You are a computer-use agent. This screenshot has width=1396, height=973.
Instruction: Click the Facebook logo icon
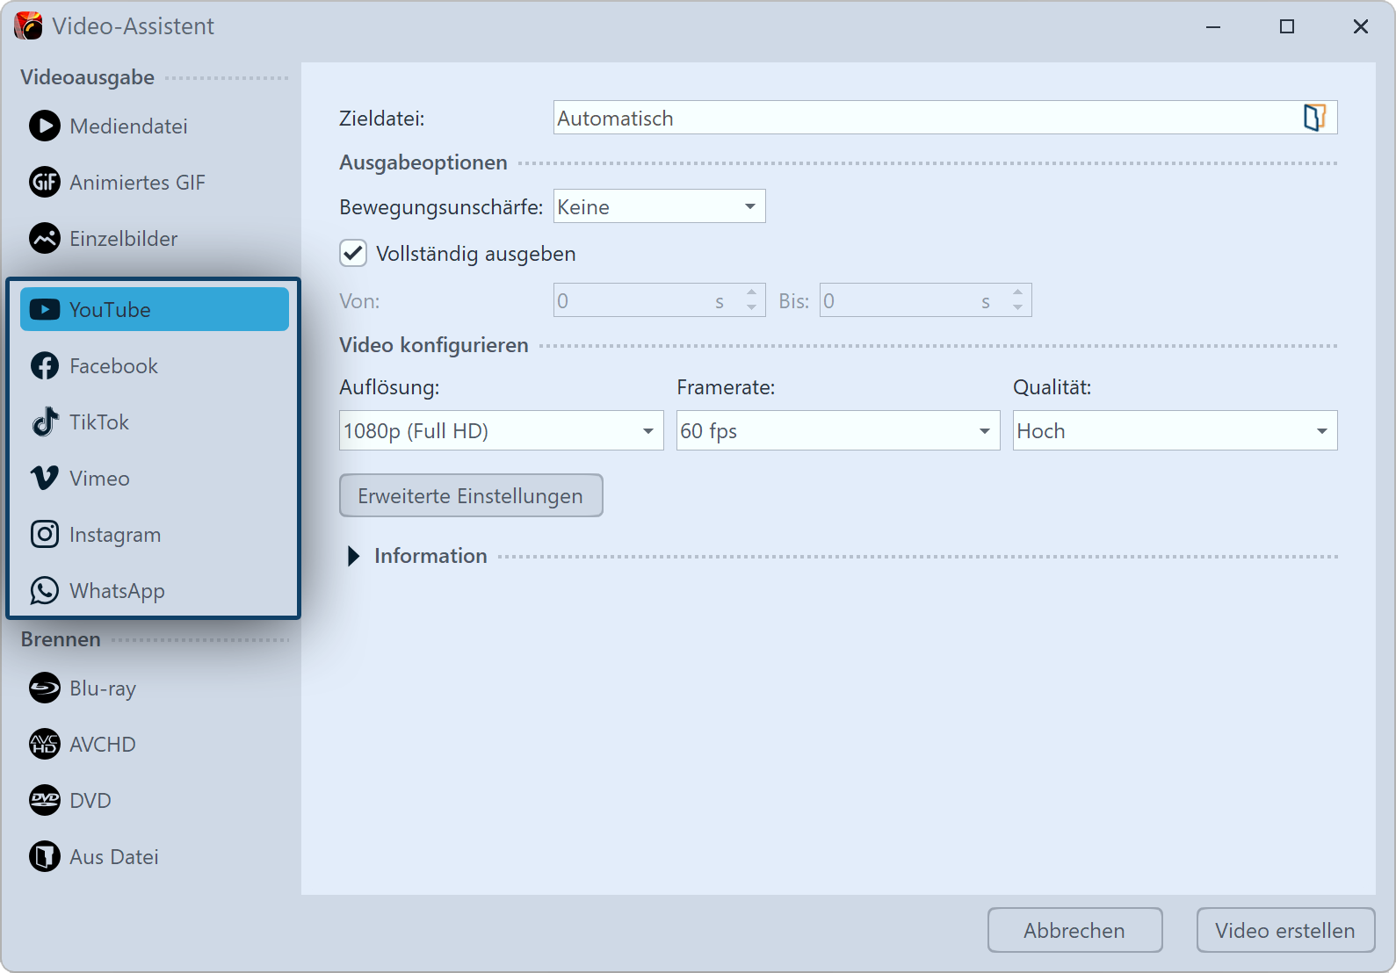[x=45, y=366]
